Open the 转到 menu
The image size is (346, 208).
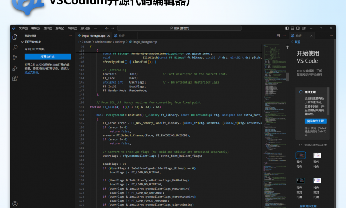tap(72, 28)
